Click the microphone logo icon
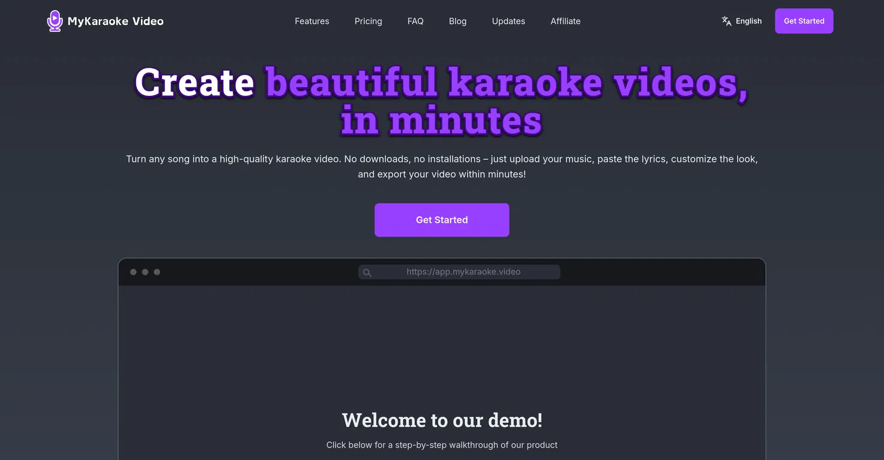Viewport: 884px width, 460px height. click(55, 21)
